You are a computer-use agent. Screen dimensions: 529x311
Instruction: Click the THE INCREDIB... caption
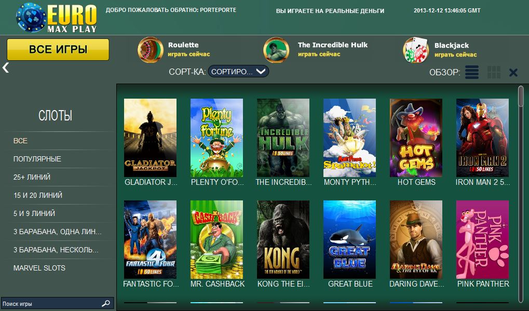283,182
